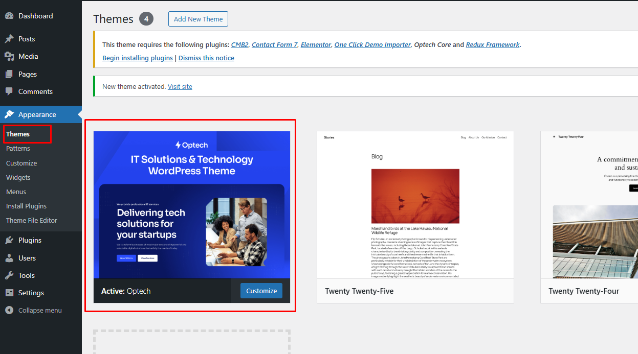
Task: Select the Menus submenu item
Action: click(x=16, y=192)
